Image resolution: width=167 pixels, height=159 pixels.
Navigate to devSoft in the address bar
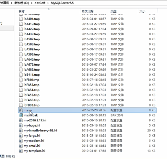click(x=40, y=3)
